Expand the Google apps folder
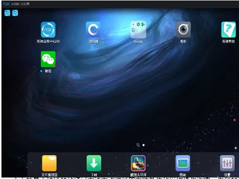 [x=138, y=30]
